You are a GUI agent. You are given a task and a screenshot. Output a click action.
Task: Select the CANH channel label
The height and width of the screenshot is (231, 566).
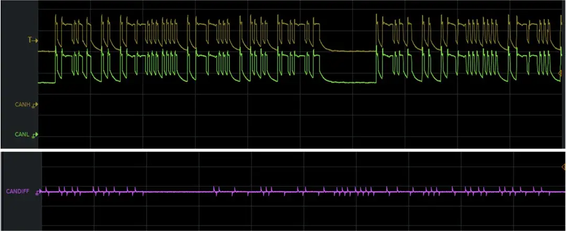[x=23, y=105]
